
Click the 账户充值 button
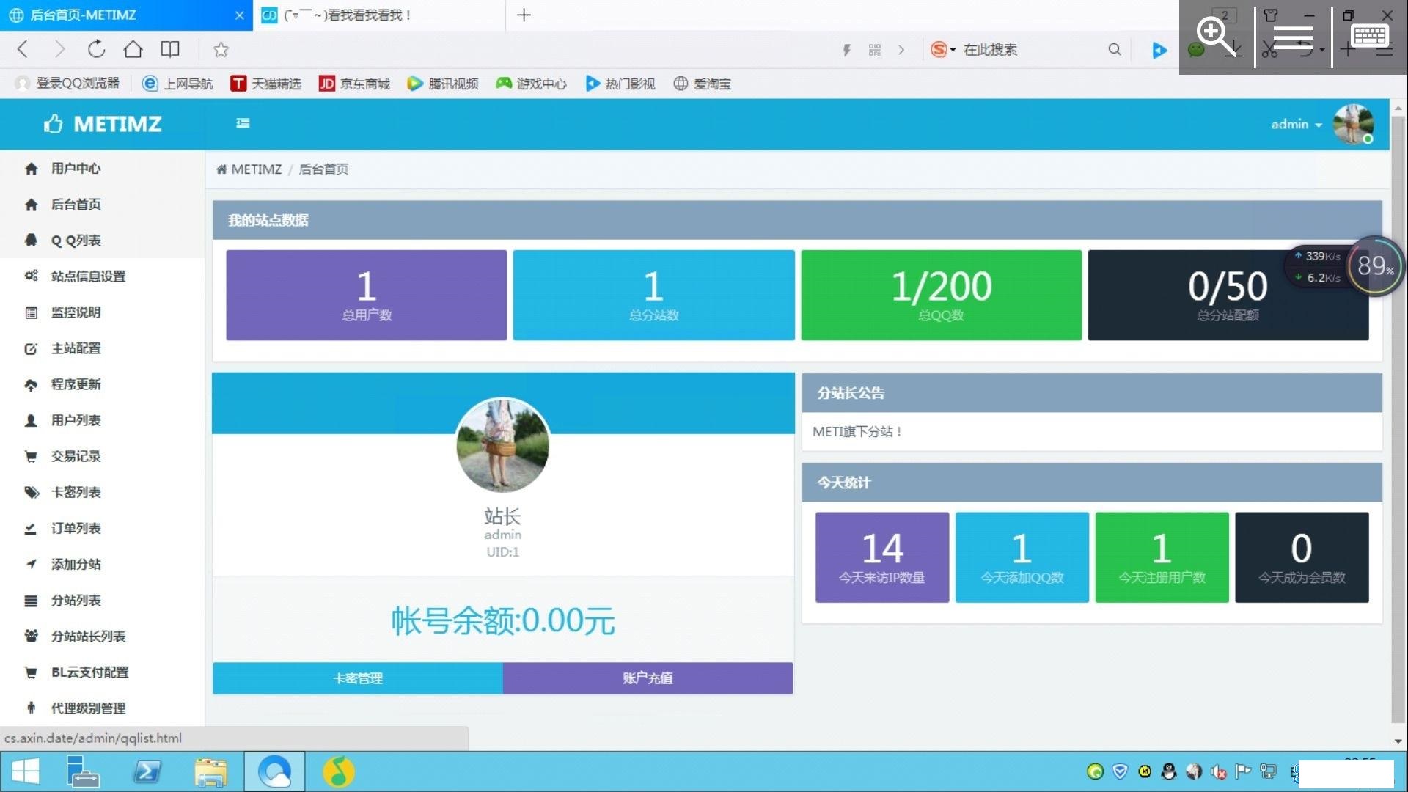click(648, 678)
